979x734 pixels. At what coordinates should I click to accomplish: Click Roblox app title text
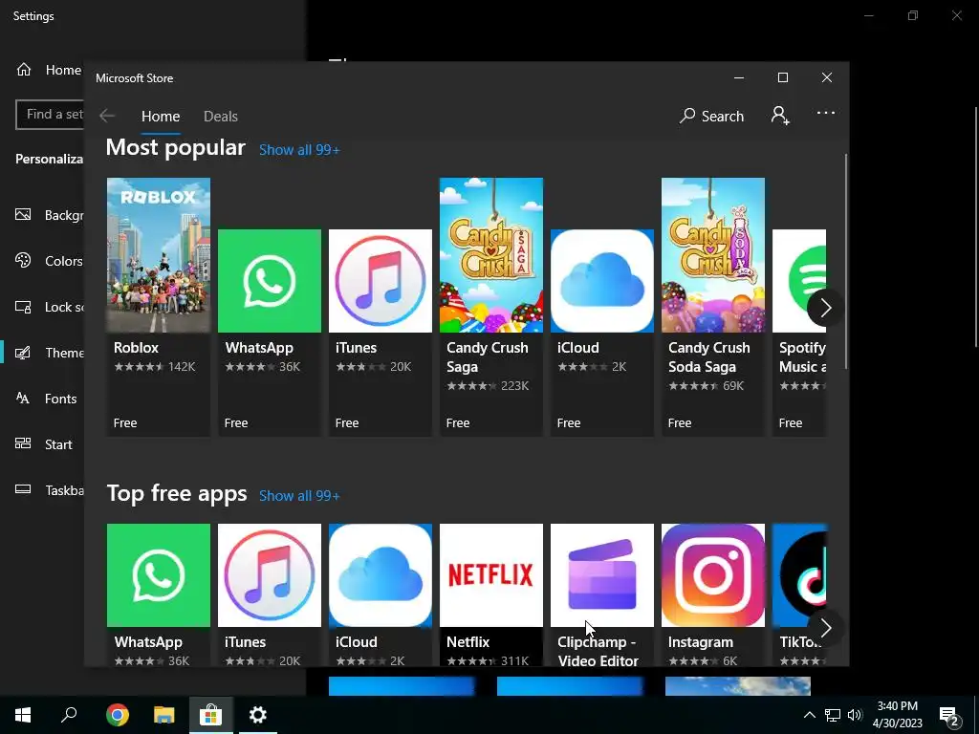(x=136, y=348)
